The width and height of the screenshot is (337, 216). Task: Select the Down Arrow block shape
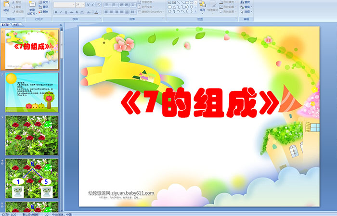pyautogui.click(x=191, y=7)
